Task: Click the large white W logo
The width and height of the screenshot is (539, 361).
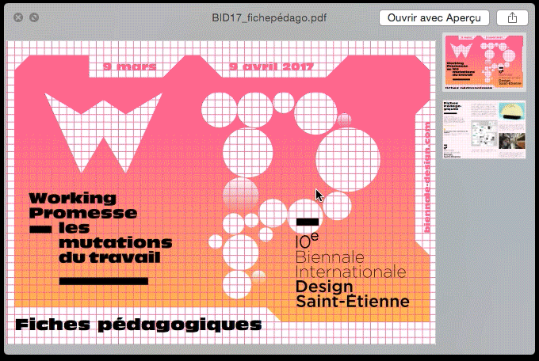Action: 103,132
